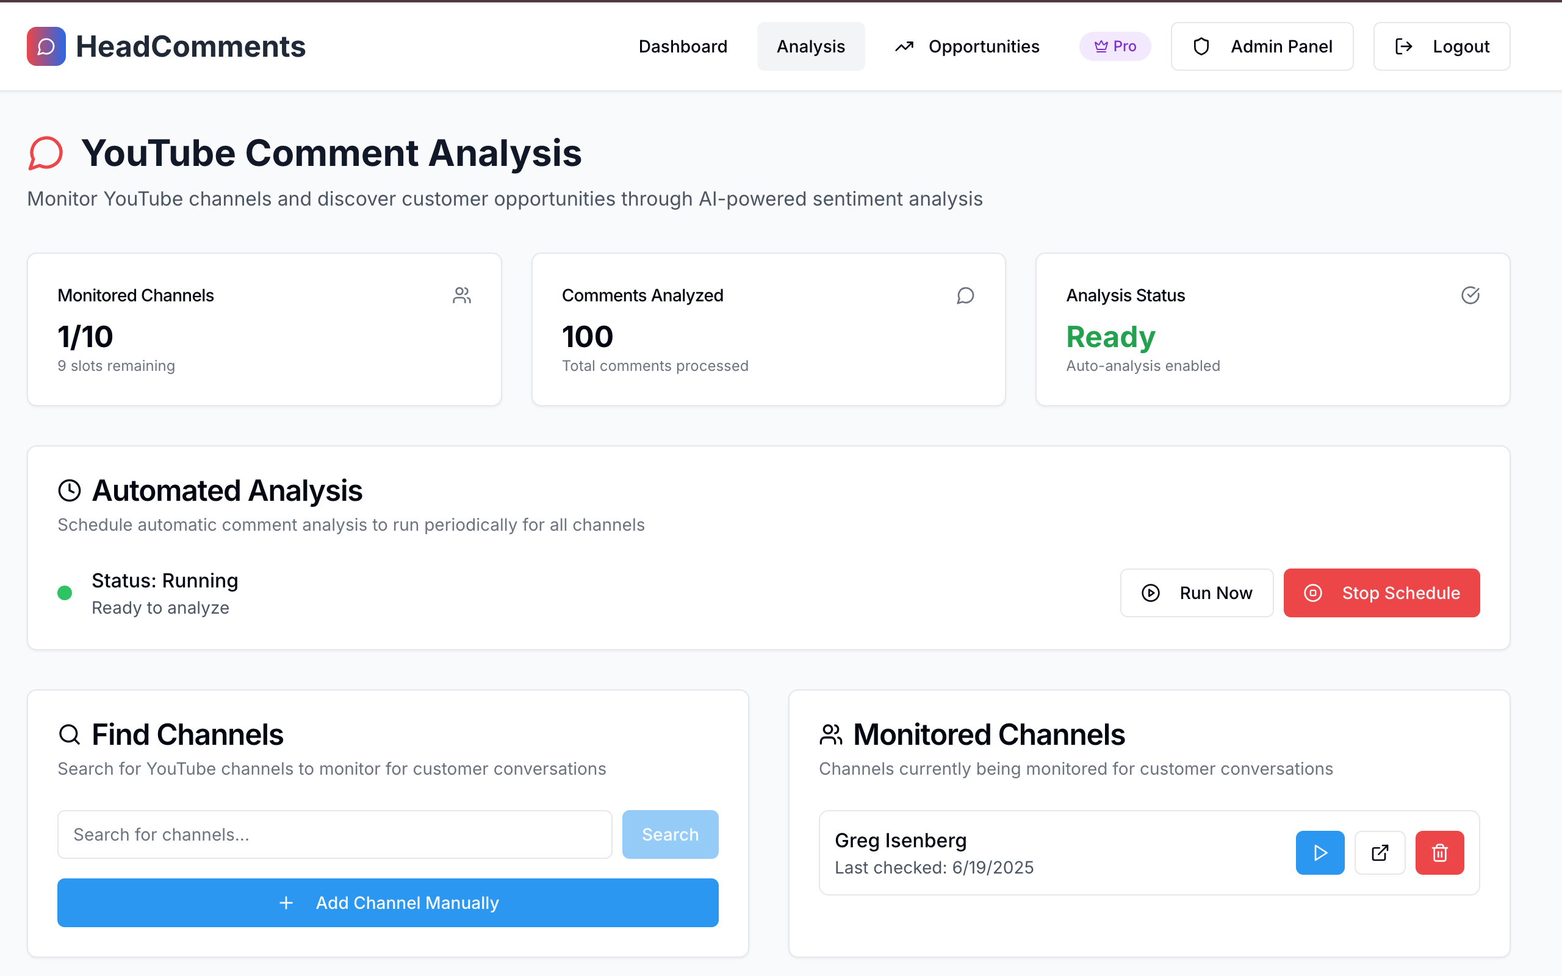Screen dimensions: 1562x976
Task: Click the Automated Analysis heading
Action: [227, 490]
